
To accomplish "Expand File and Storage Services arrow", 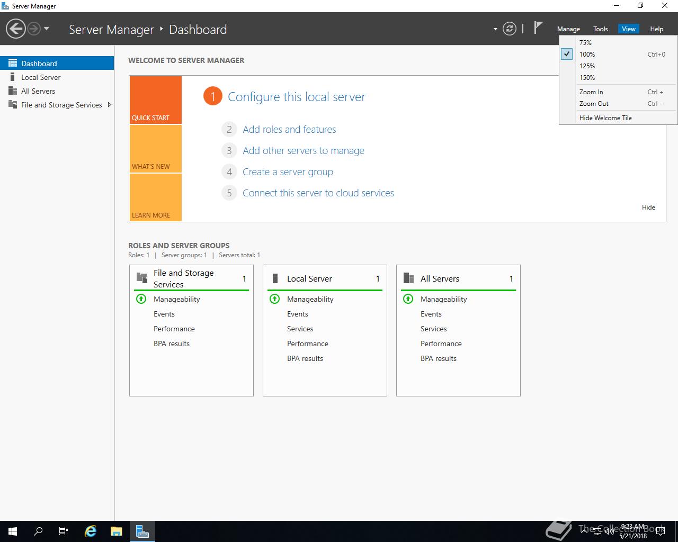I will (110, 104).
